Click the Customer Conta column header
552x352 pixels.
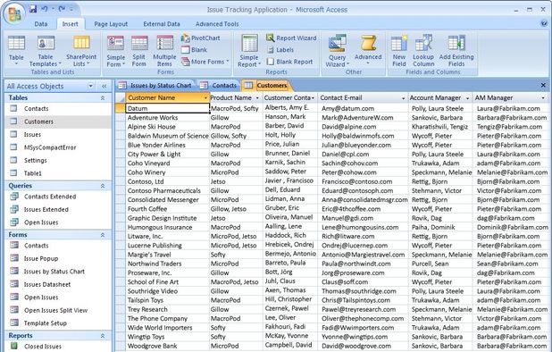[x=290, y=98]
